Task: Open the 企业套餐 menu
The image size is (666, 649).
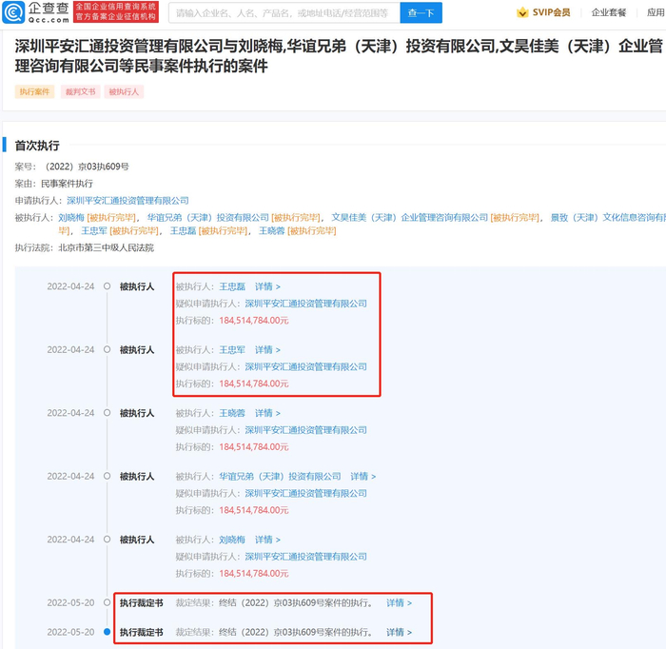Action: tap(608, 12)
